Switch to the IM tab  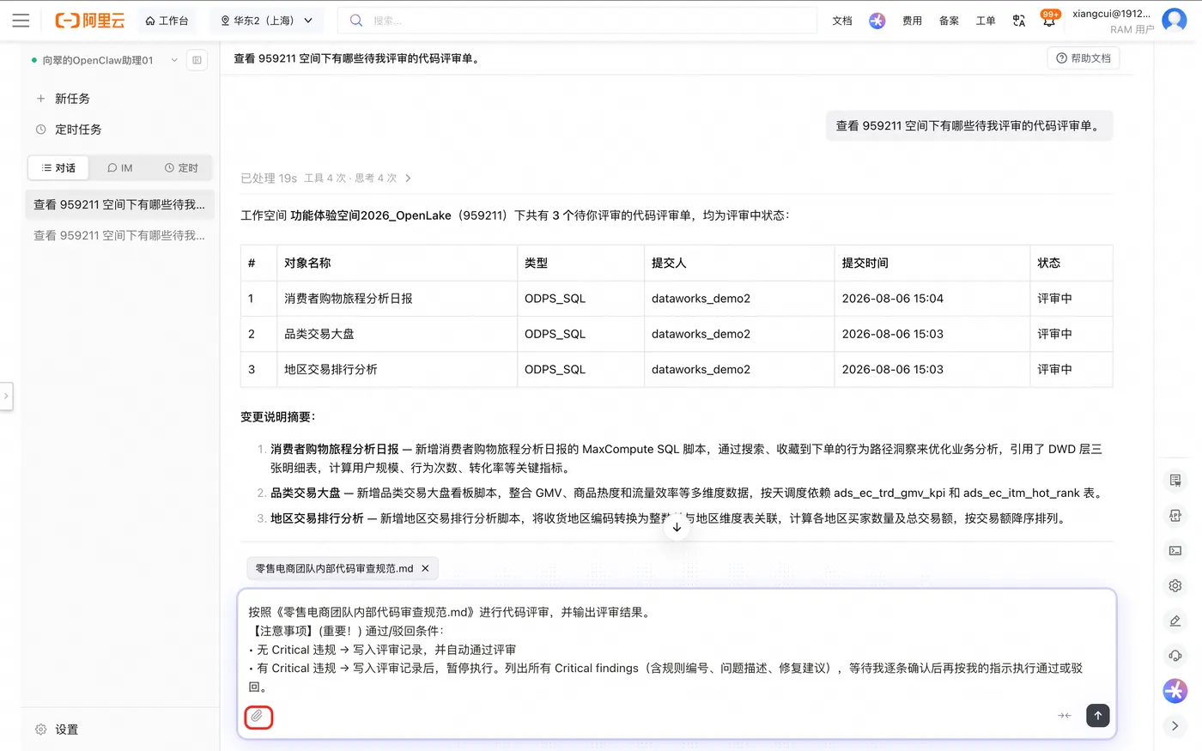point(120,167)
